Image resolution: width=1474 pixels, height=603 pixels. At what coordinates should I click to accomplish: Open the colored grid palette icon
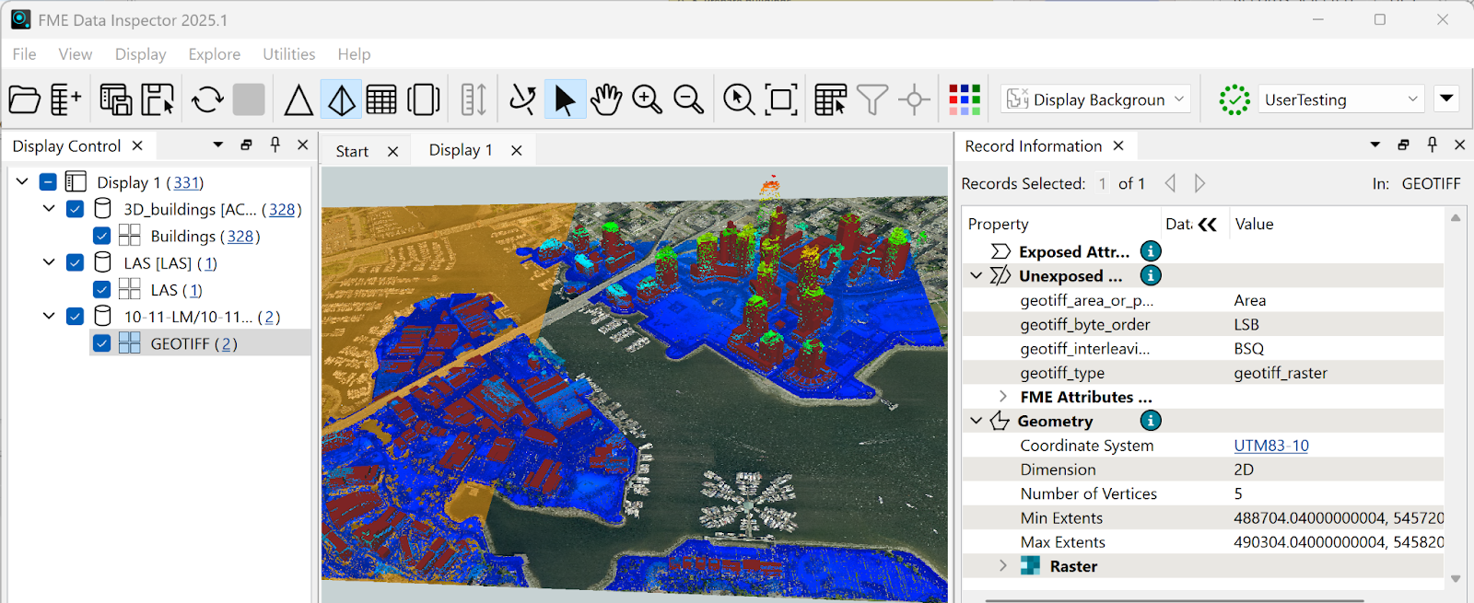coord(965,99)
